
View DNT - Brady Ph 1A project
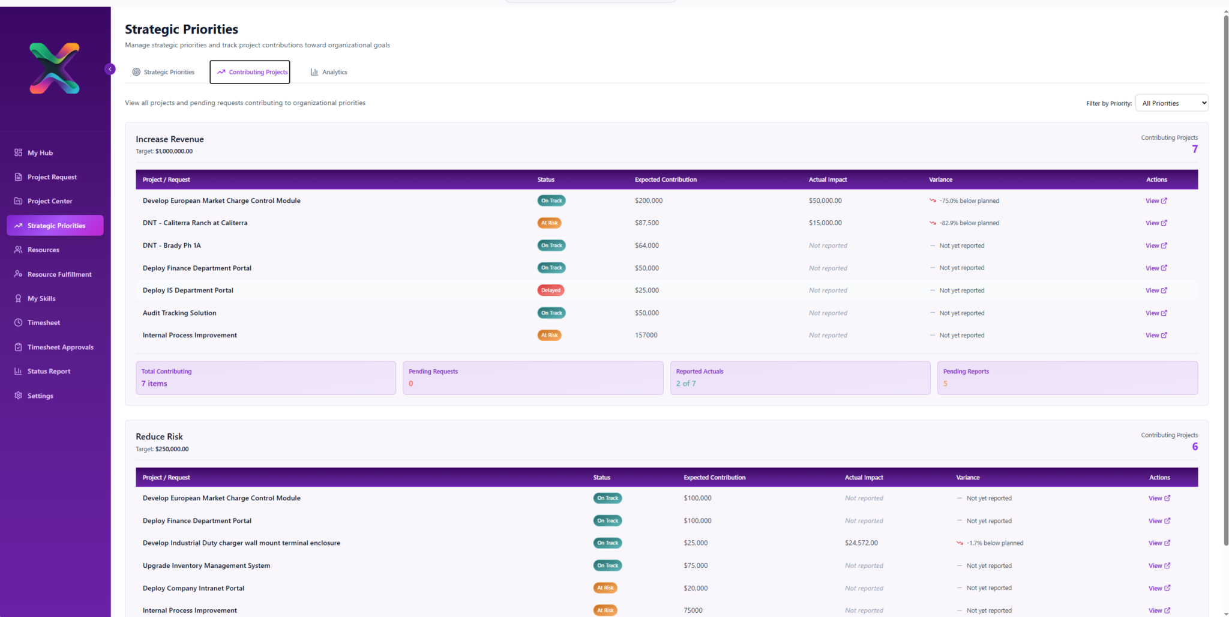click(x=1156, y=245)
